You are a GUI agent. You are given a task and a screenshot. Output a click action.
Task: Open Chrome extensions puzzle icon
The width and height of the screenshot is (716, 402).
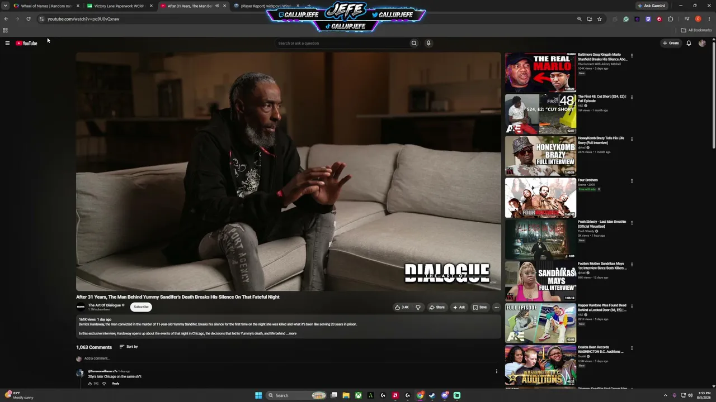[671, 19]
